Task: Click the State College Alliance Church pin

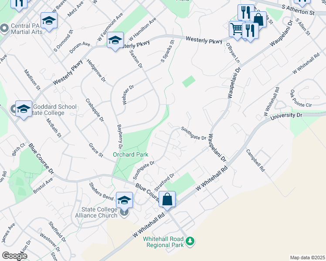Action: point(124,212)
